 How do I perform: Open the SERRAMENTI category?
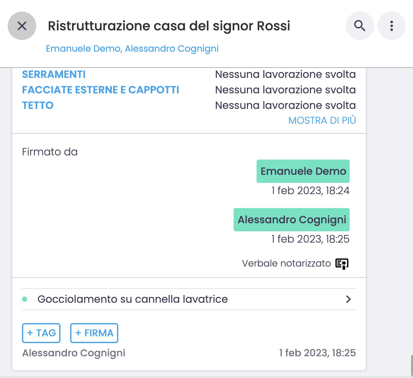tap(54, 74)
